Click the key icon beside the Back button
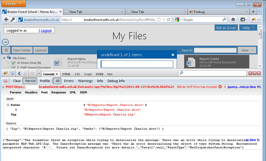Viewport: 266px width, 161px height. point(13,20)
